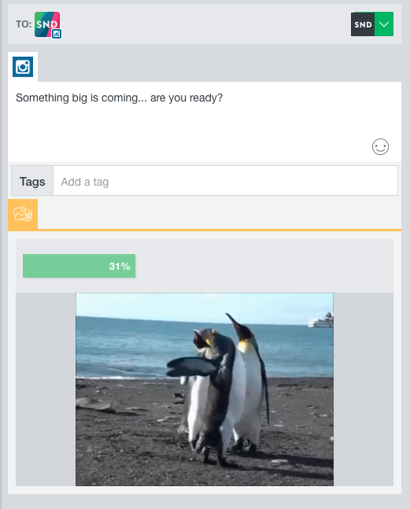The height and width of the screenshot is (509, 410).
Task: Click the dark SND send button
Action: 363,24
